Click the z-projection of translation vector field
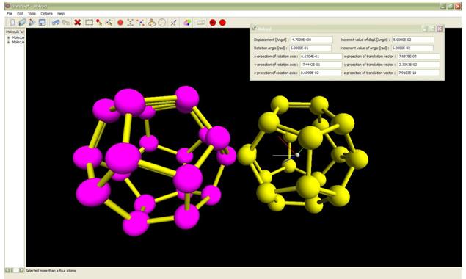This screenshot has width=466, height=279. point(418,73)
